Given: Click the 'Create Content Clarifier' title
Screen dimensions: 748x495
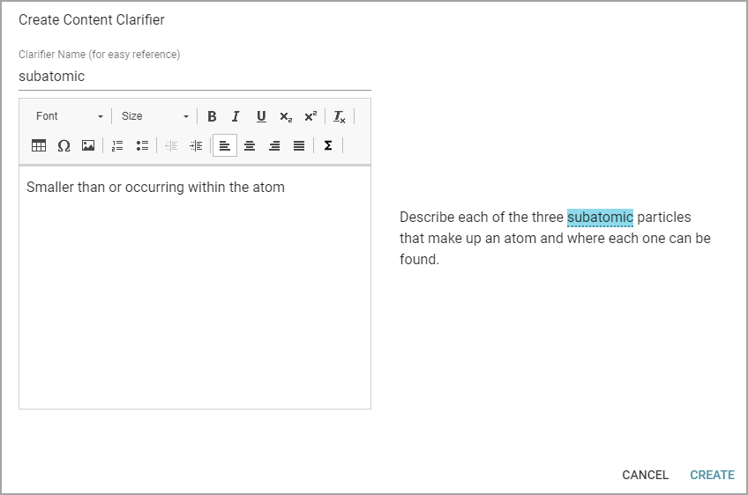Looking at the screenshot, I should tap(92, 20).
